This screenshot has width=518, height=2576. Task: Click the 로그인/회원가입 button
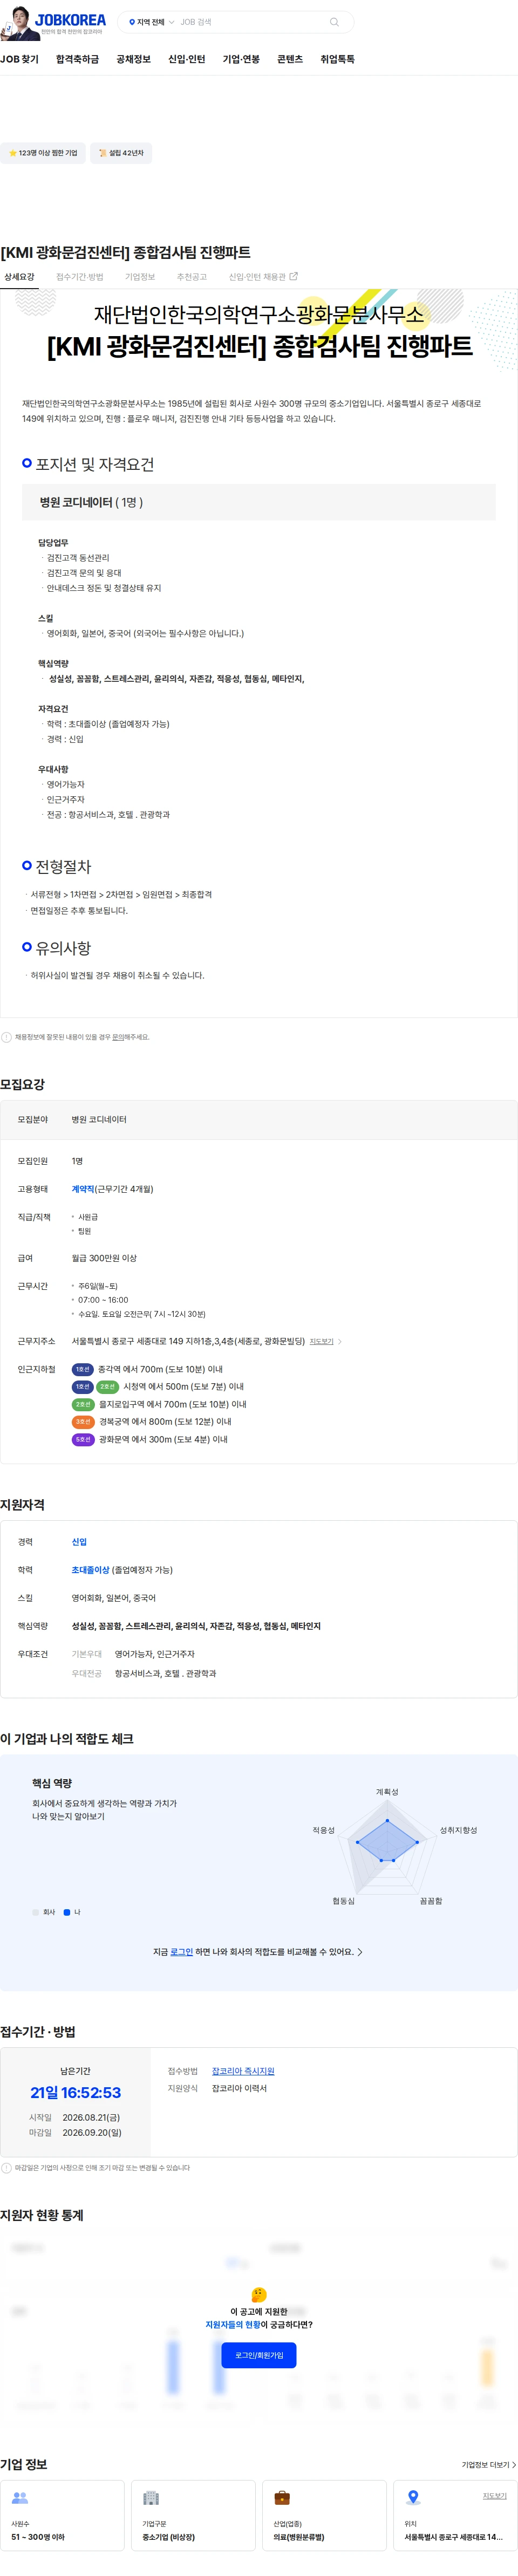(x=259, y=2355)
